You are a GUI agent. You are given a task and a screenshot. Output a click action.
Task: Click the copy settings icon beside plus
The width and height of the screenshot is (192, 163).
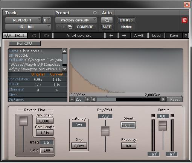(x=70, y=27)
